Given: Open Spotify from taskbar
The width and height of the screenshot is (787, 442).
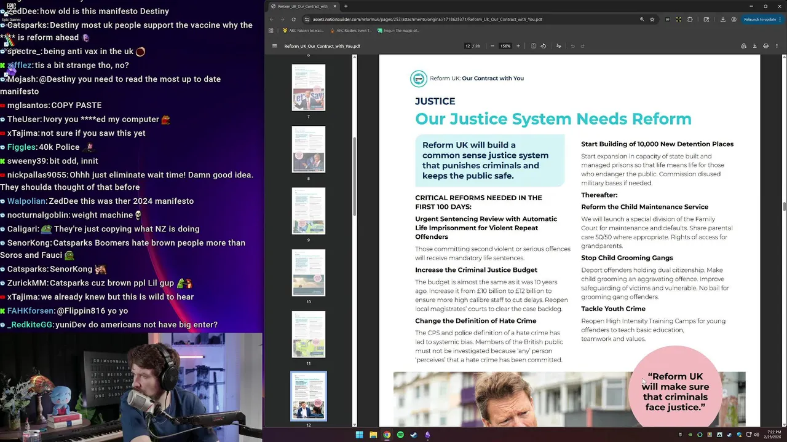Looking at the screenshot, I should [400, 435].
